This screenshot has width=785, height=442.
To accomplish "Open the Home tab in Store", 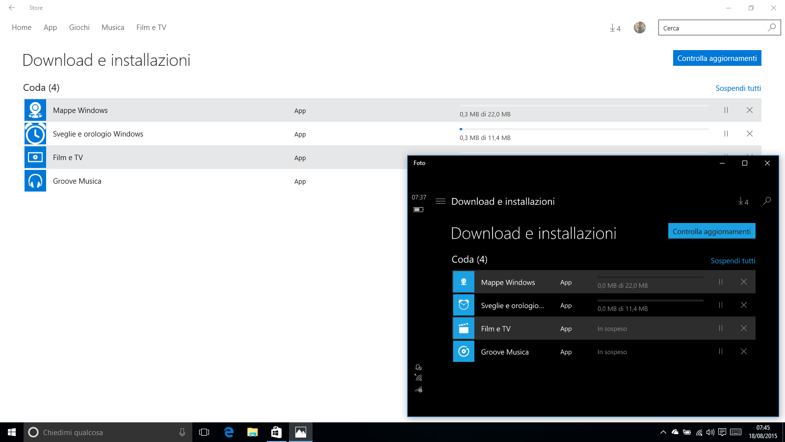I will click(22, 28).
